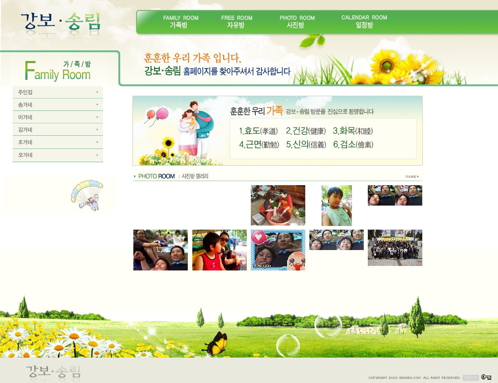Expand the 주인집 sidebar item

tap(58, 92)
